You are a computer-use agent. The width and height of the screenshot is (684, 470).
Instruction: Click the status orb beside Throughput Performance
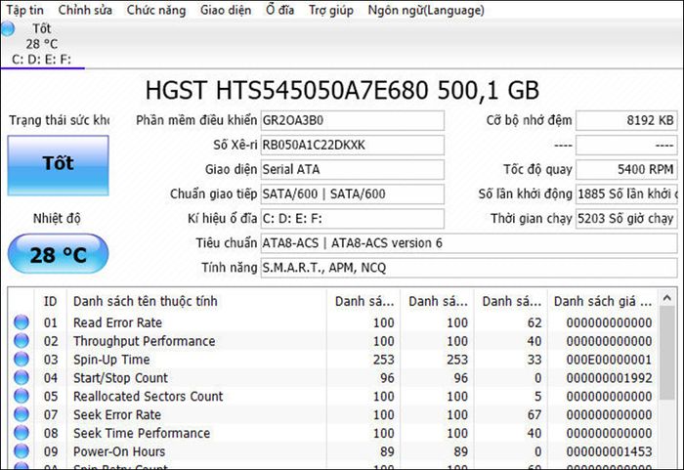(21, 342)
